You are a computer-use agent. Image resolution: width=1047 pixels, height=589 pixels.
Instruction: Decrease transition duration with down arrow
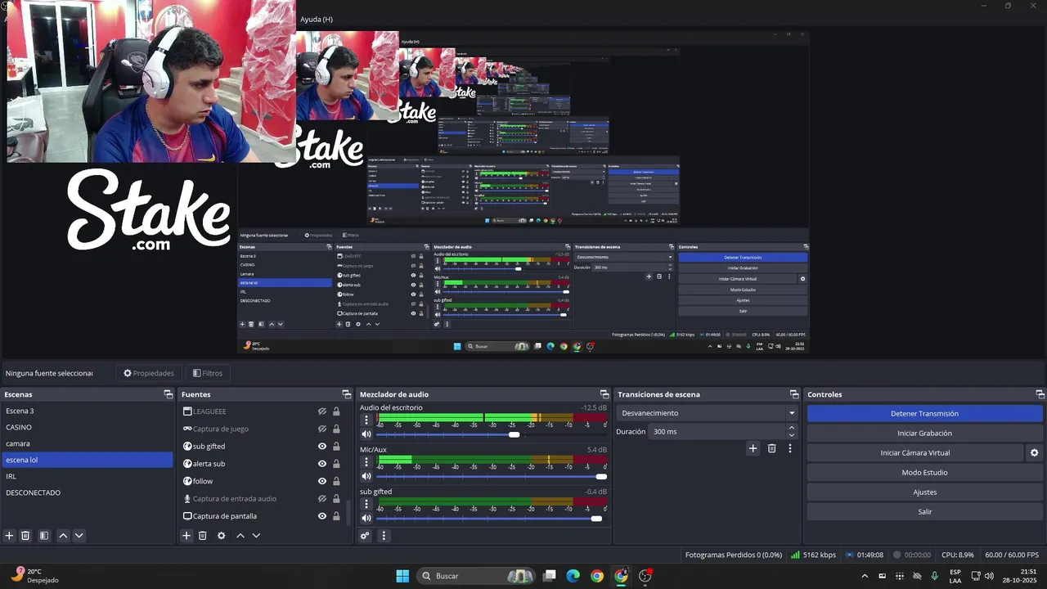coord(791,435)
